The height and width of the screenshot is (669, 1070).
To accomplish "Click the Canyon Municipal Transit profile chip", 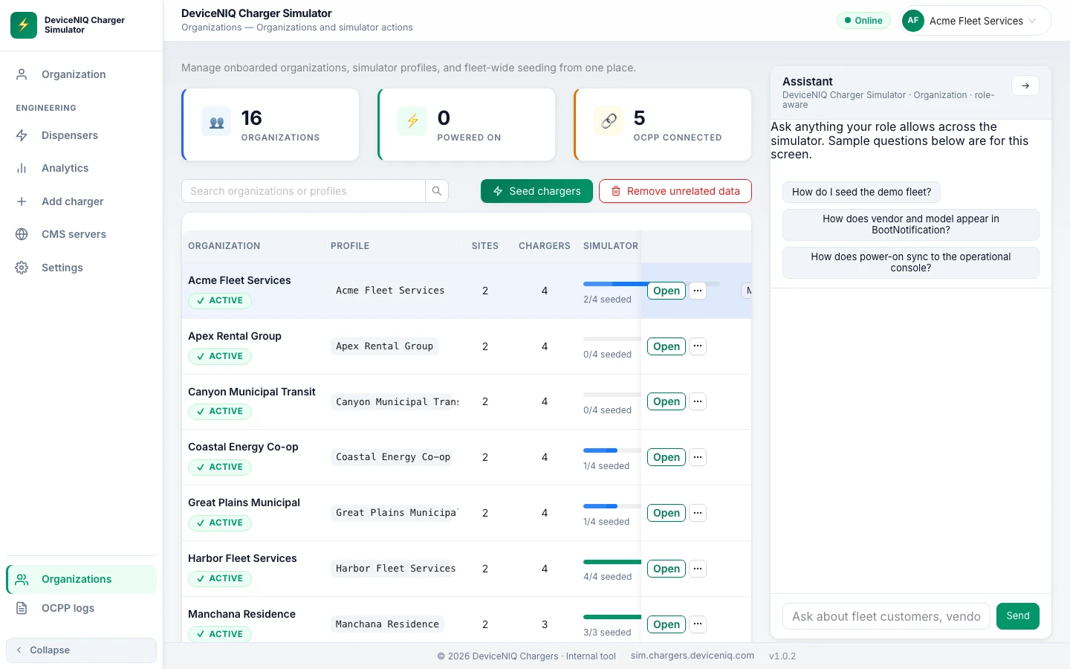I will [x=395, y=401].
